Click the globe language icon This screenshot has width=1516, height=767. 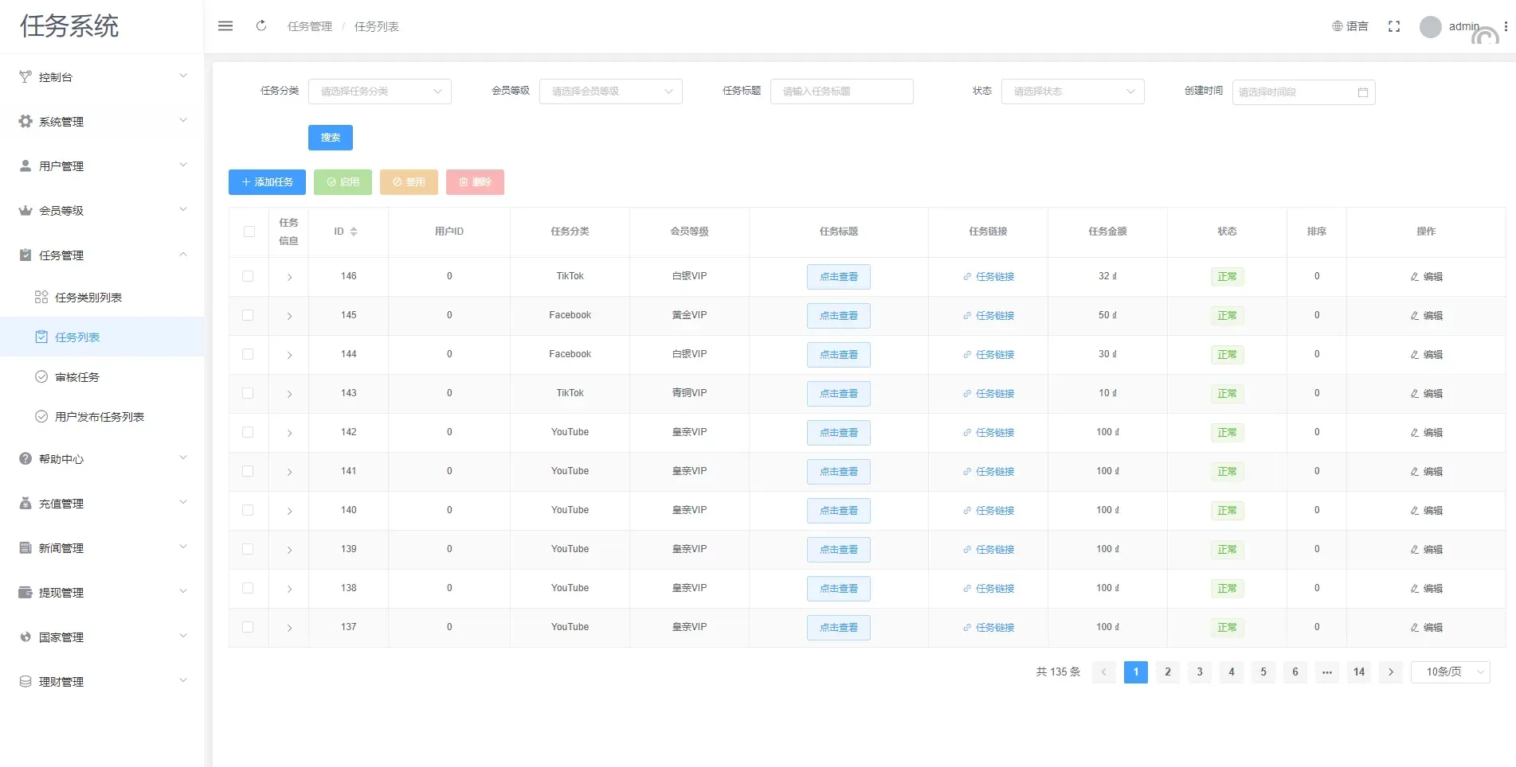(1338, 26)
